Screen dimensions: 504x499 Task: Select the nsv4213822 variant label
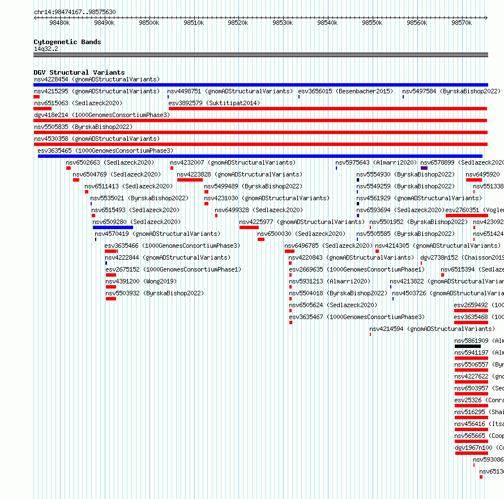tap(447, 281)
